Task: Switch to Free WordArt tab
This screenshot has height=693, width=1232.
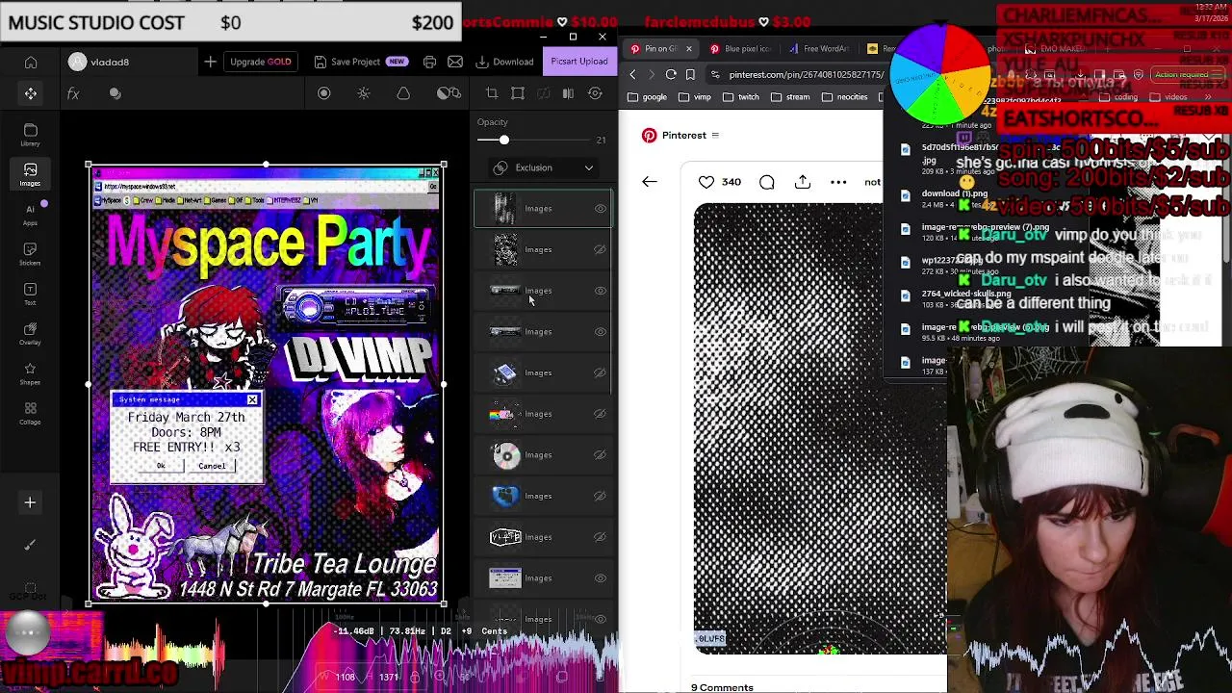Action: [820, 48]
